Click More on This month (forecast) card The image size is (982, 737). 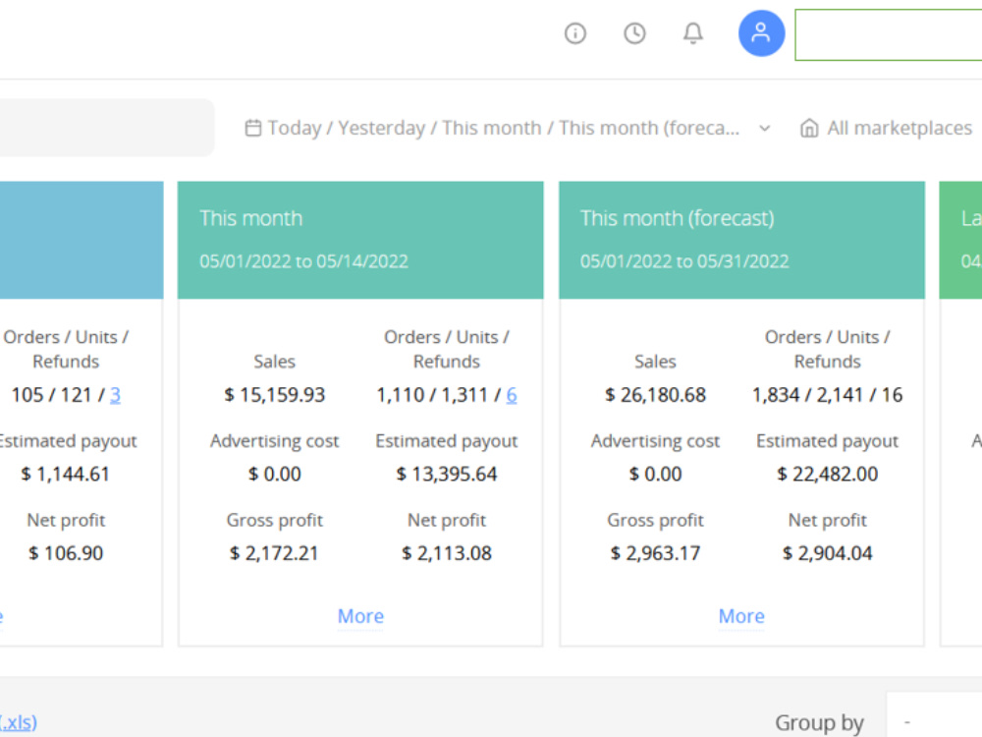tap(741, 616)
